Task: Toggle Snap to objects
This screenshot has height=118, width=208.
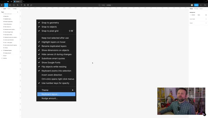Action: tap(56, 27)
